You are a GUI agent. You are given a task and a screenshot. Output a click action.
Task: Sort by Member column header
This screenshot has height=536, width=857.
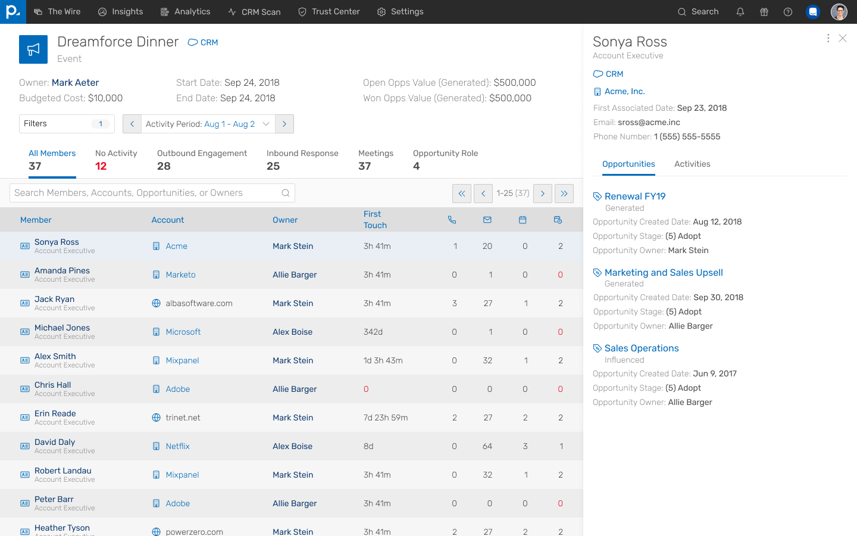click(36, 220)
